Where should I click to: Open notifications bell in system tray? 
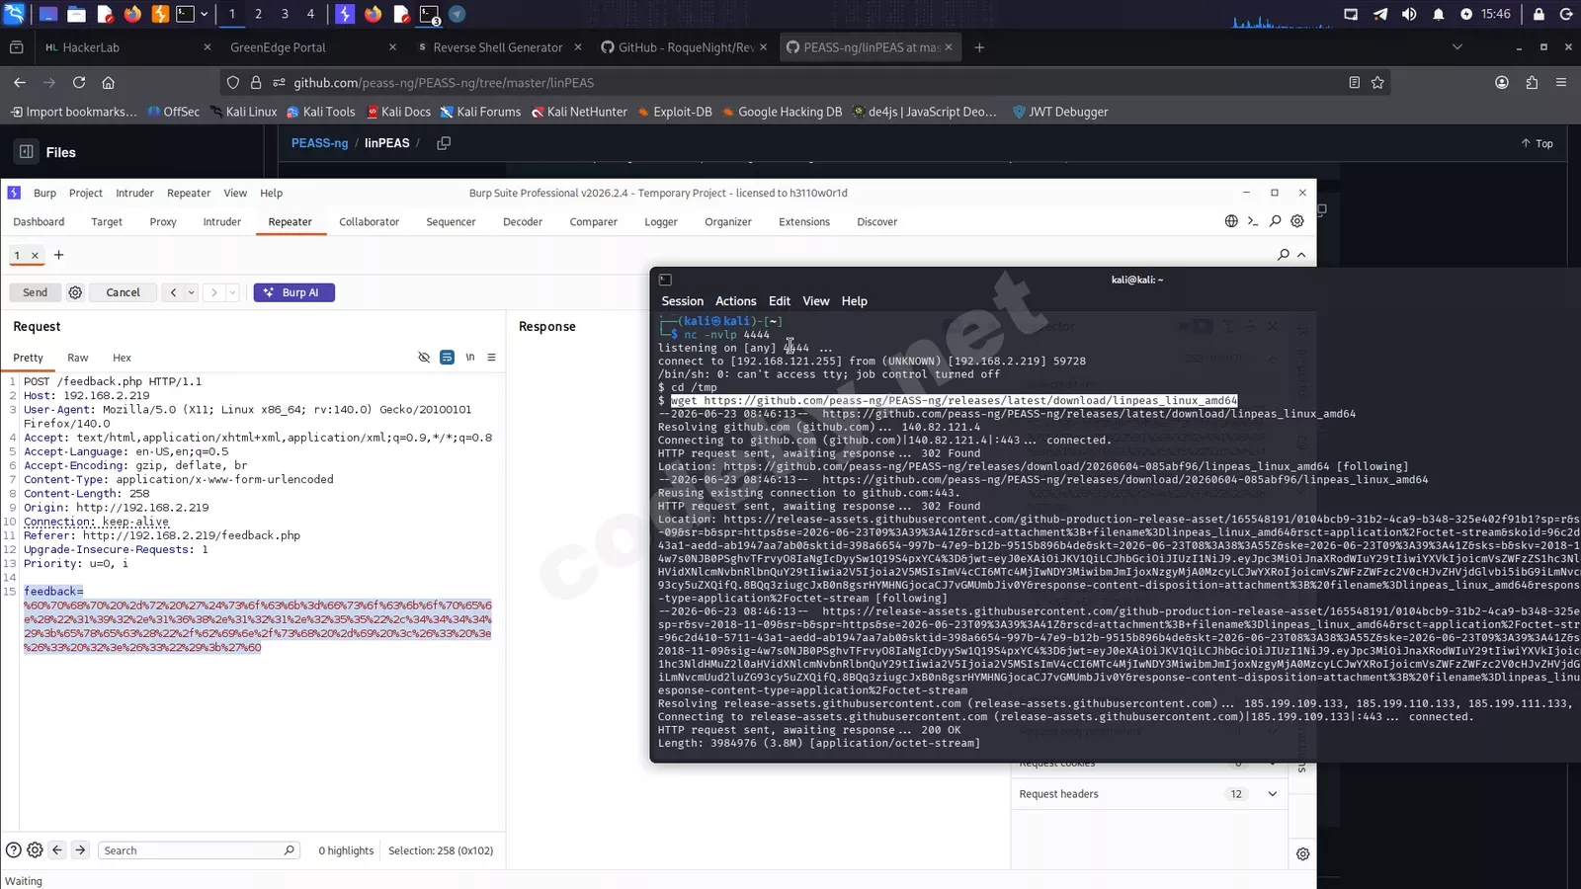(1438, 14)
